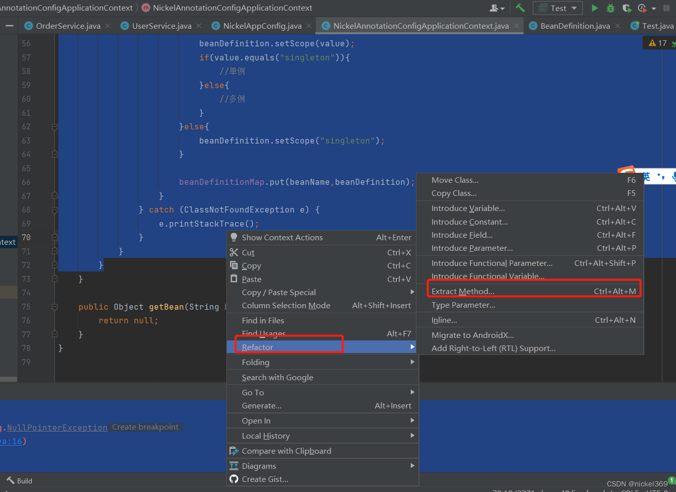This screenshot has width=676, height=492.
Task: Open the dropdown arrow next to the profiler icon
Action: tap(654, 9)
